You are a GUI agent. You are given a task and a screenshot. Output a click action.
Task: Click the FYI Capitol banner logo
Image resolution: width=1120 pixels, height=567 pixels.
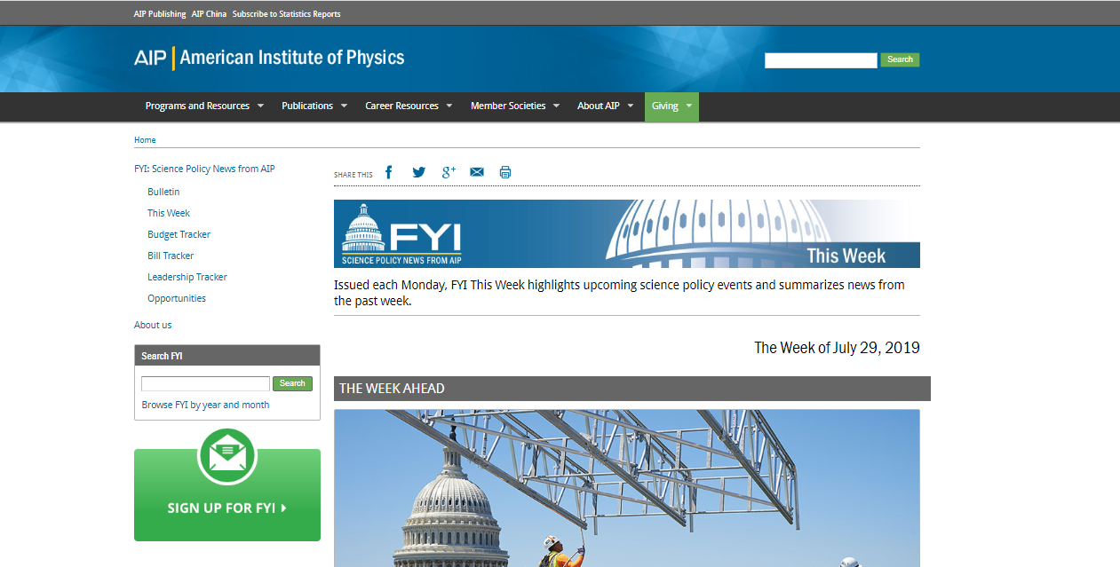(x=401, y=234)
